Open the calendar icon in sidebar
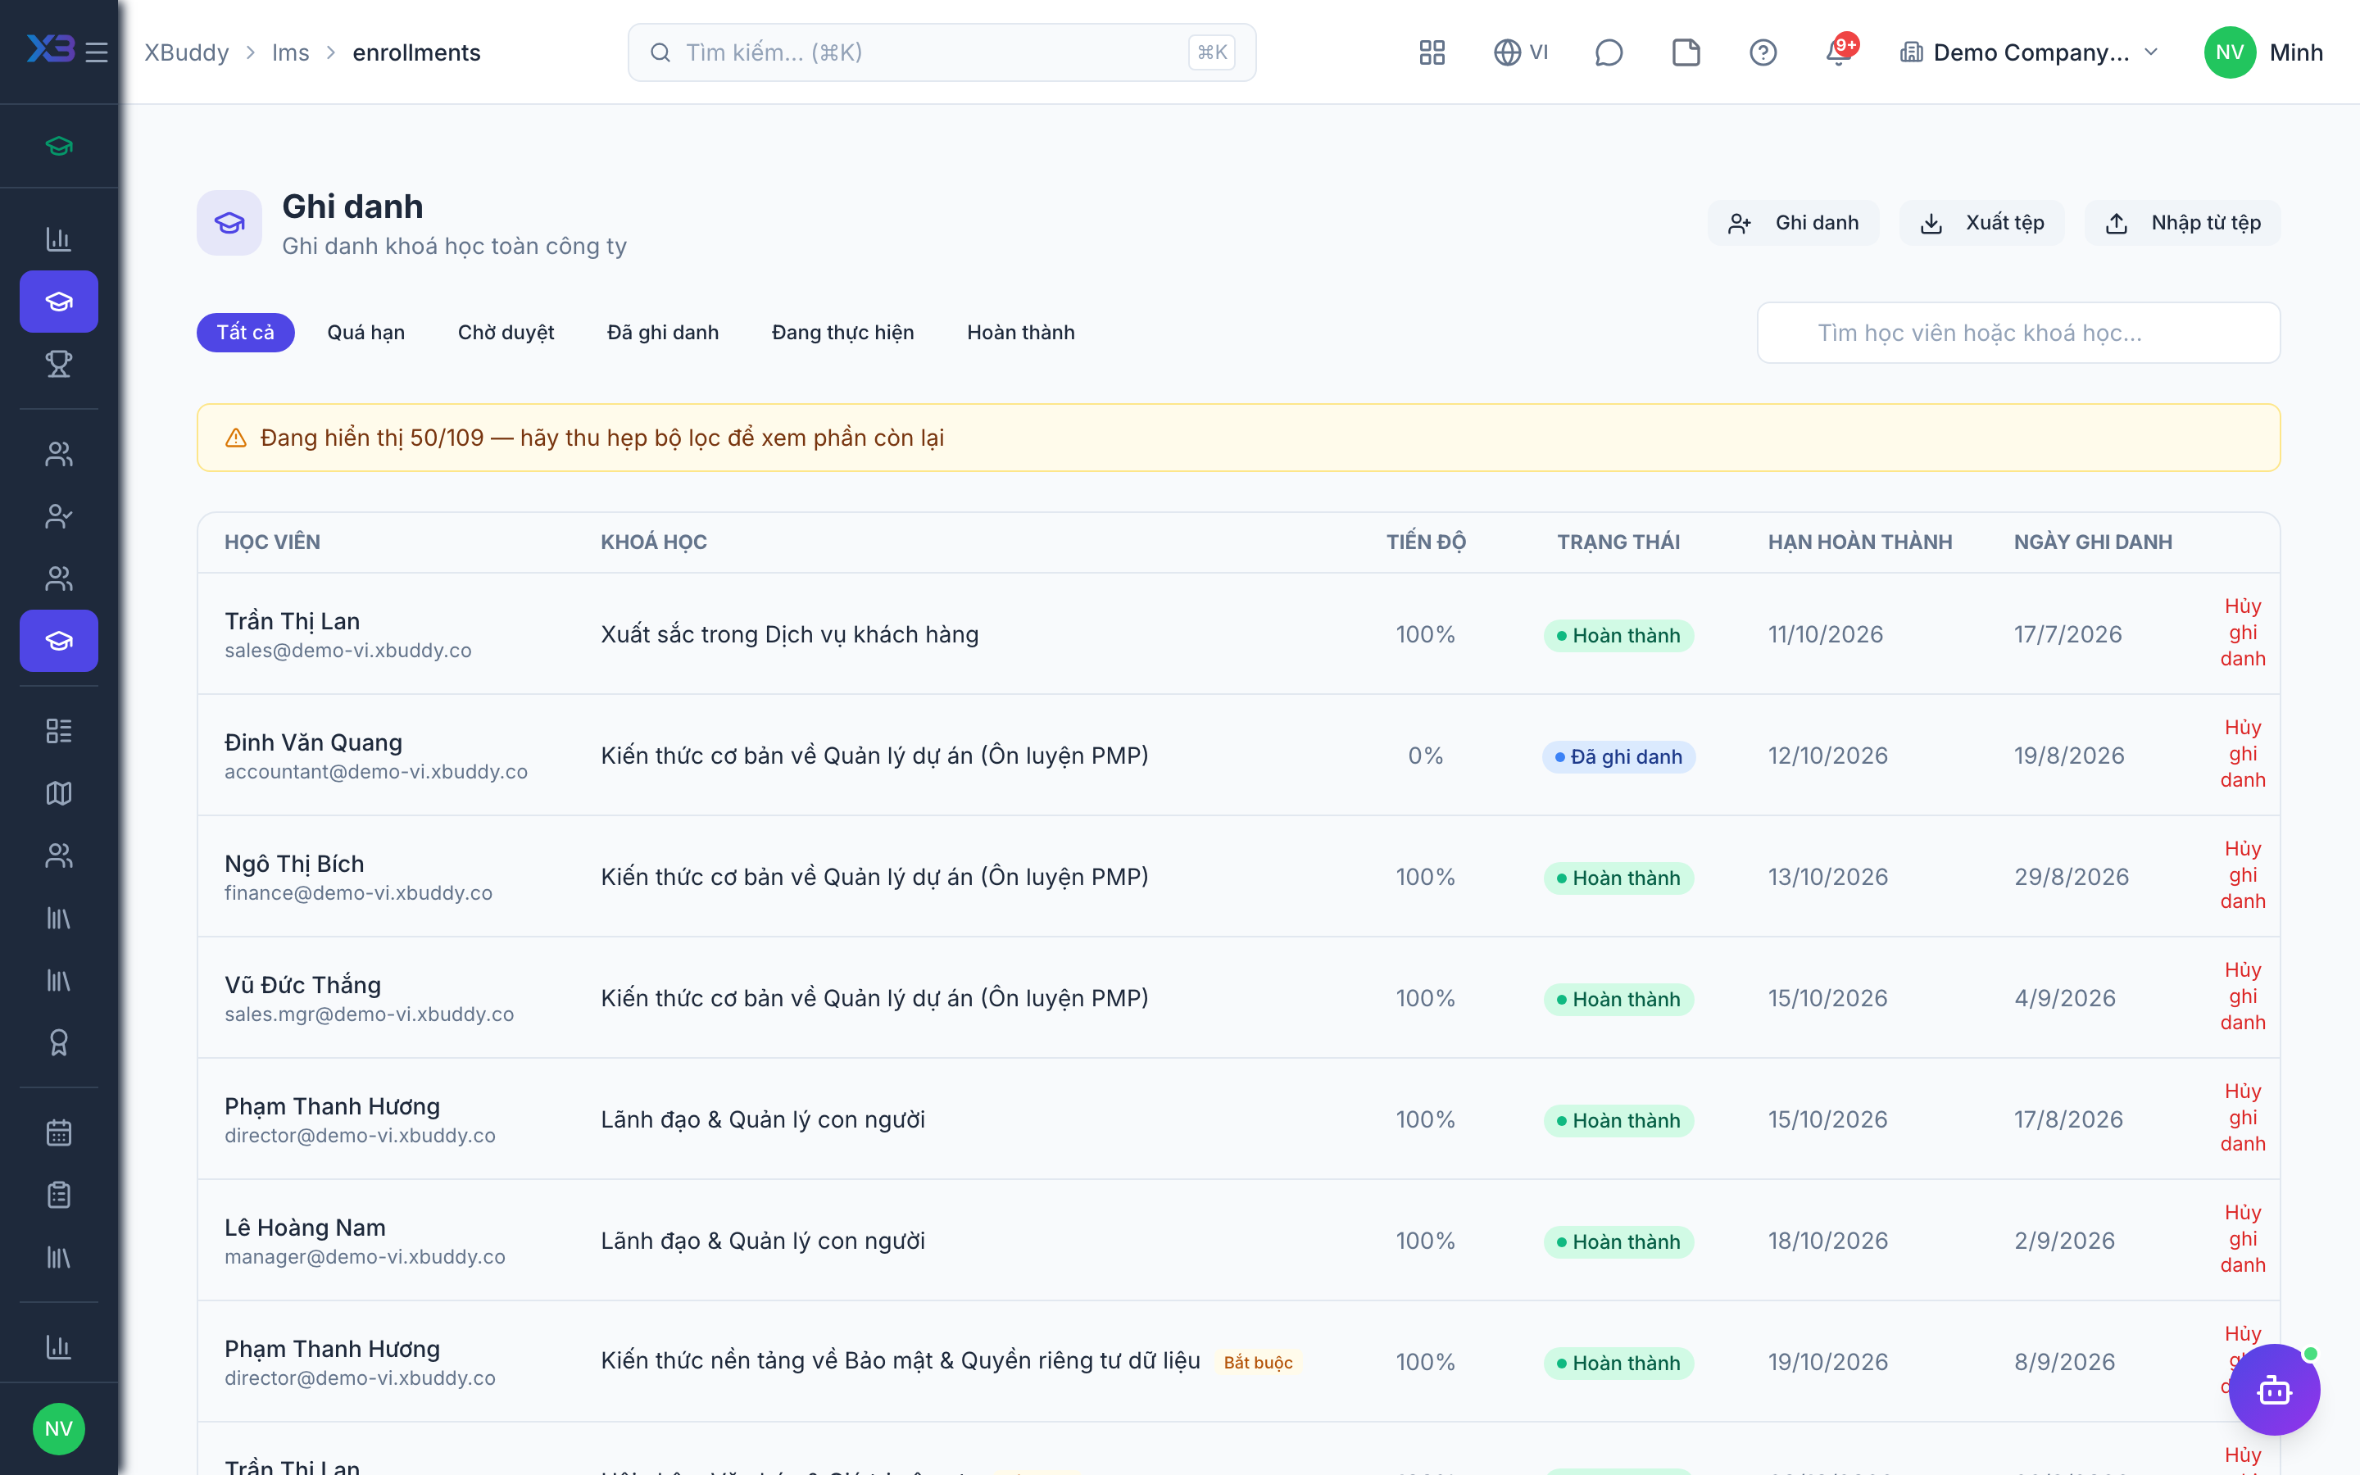This screenshot has height=1475, width=2360. [x=58, y=1132]
